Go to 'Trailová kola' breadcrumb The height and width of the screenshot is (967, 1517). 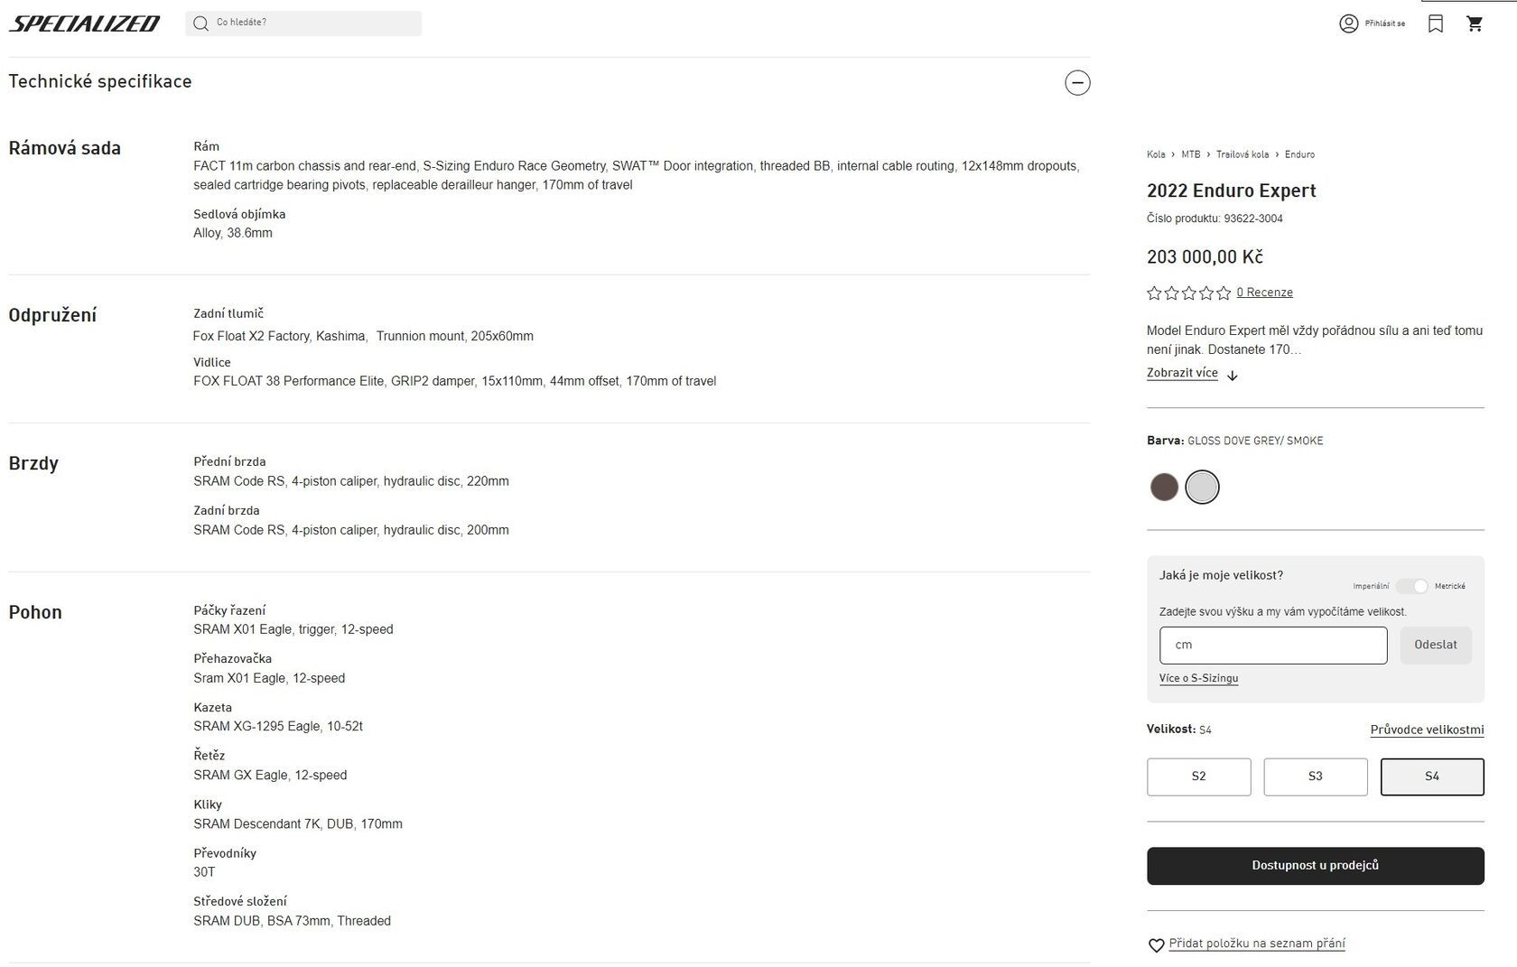click(x=1242, y=154)
